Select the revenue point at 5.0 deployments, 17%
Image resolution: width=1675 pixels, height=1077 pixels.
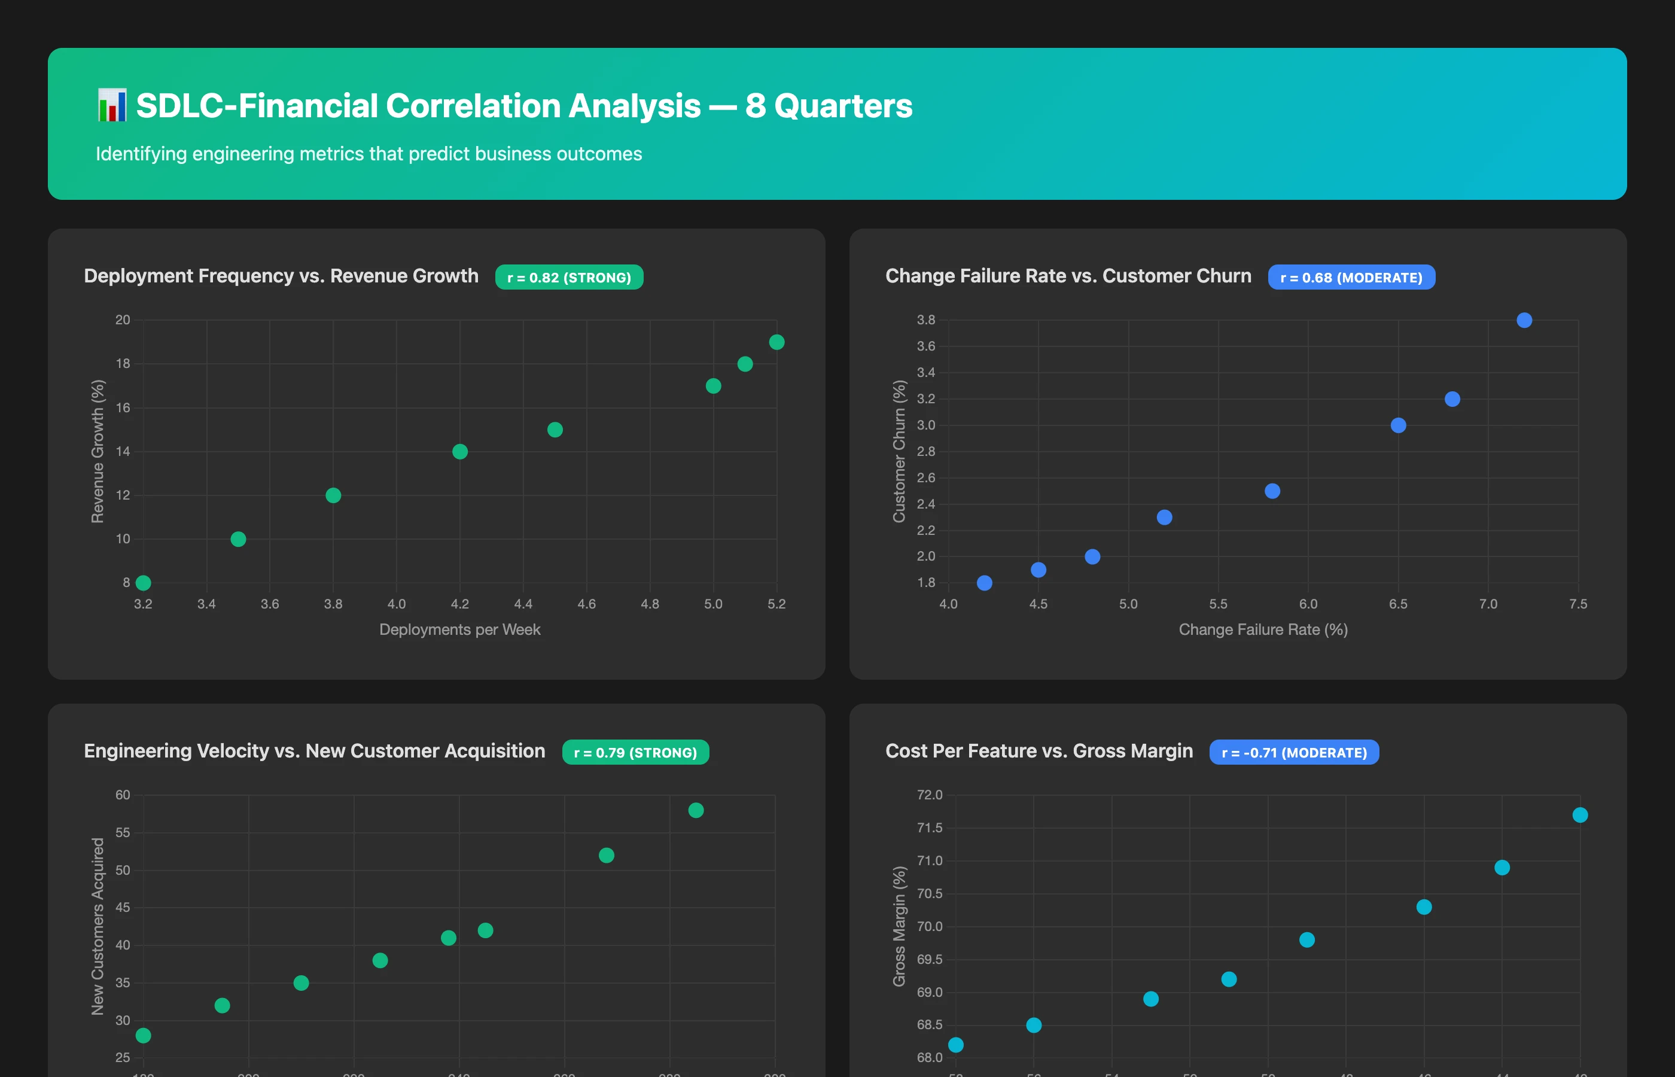pos(713,386)
